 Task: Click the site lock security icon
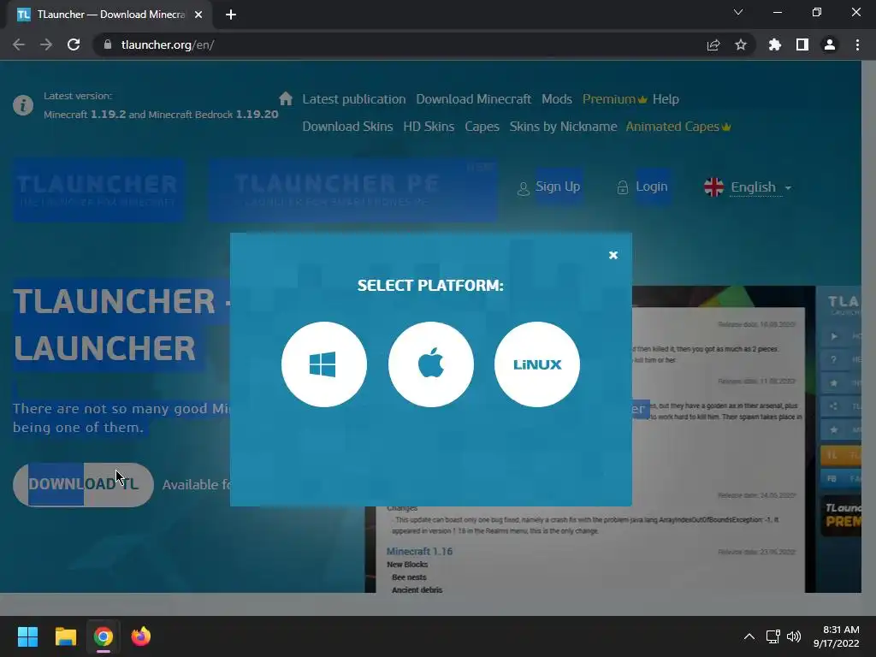tap(108, 44)
